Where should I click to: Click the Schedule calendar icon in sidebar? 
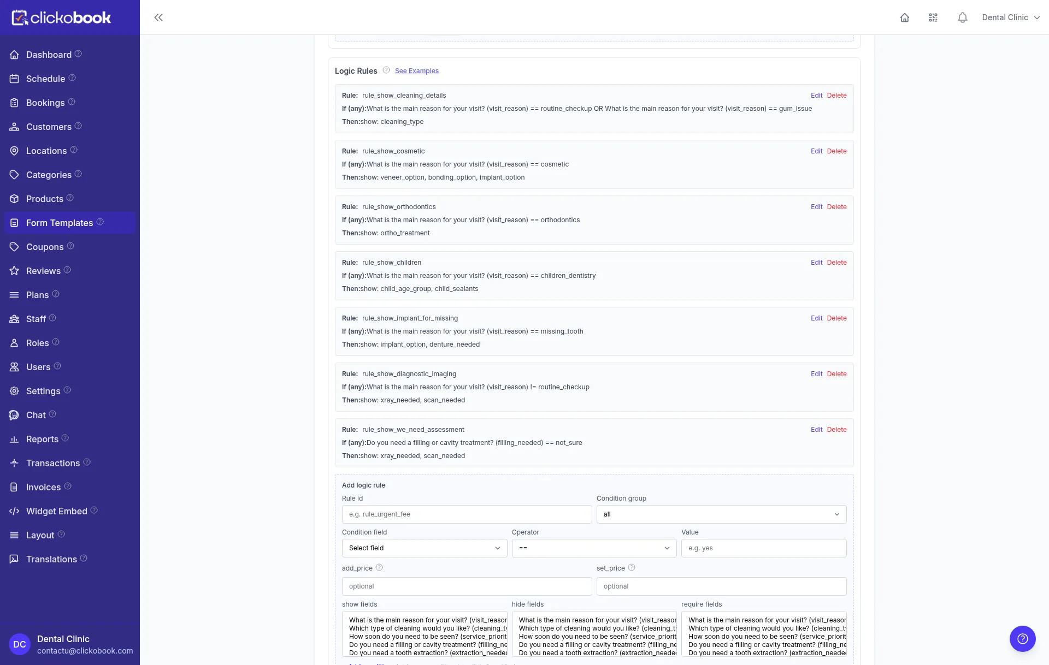coord(14,79)
